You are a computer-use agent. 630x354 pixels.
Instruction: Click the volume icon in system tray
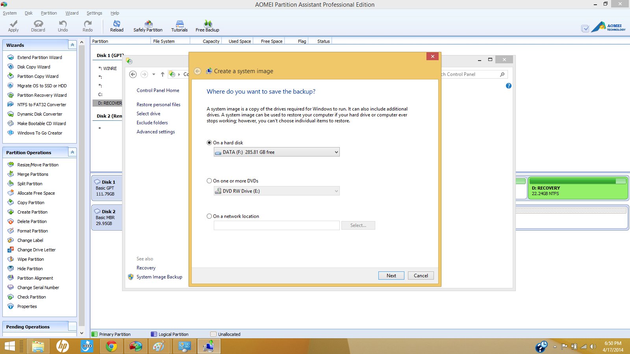pyautogui.click(x=593, y=347)
